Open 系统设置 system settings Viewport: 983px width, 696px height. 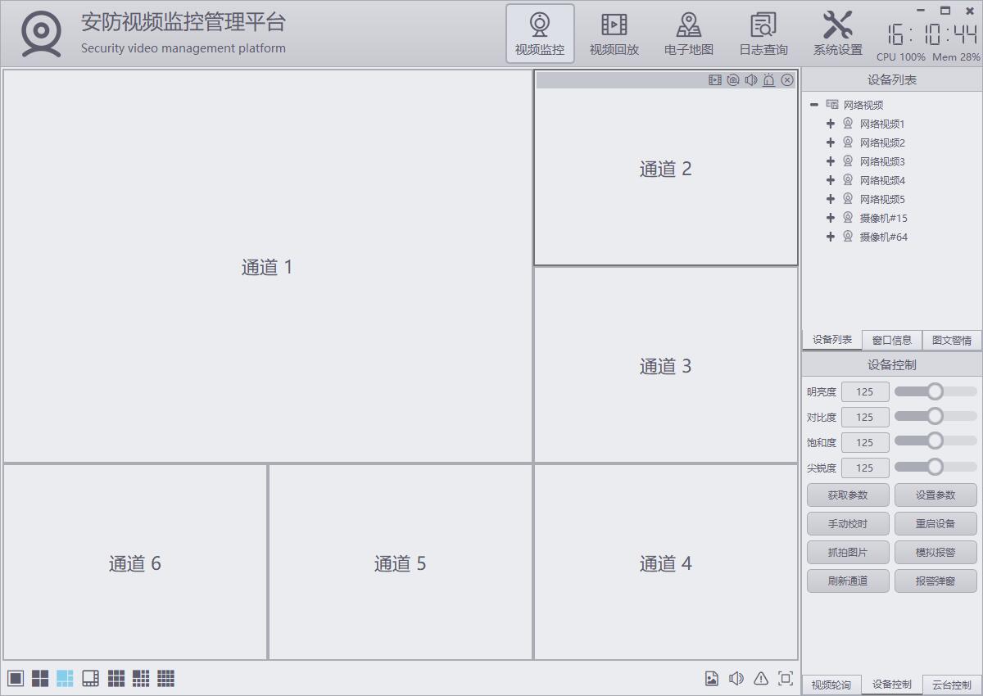[x=837, y=34]
